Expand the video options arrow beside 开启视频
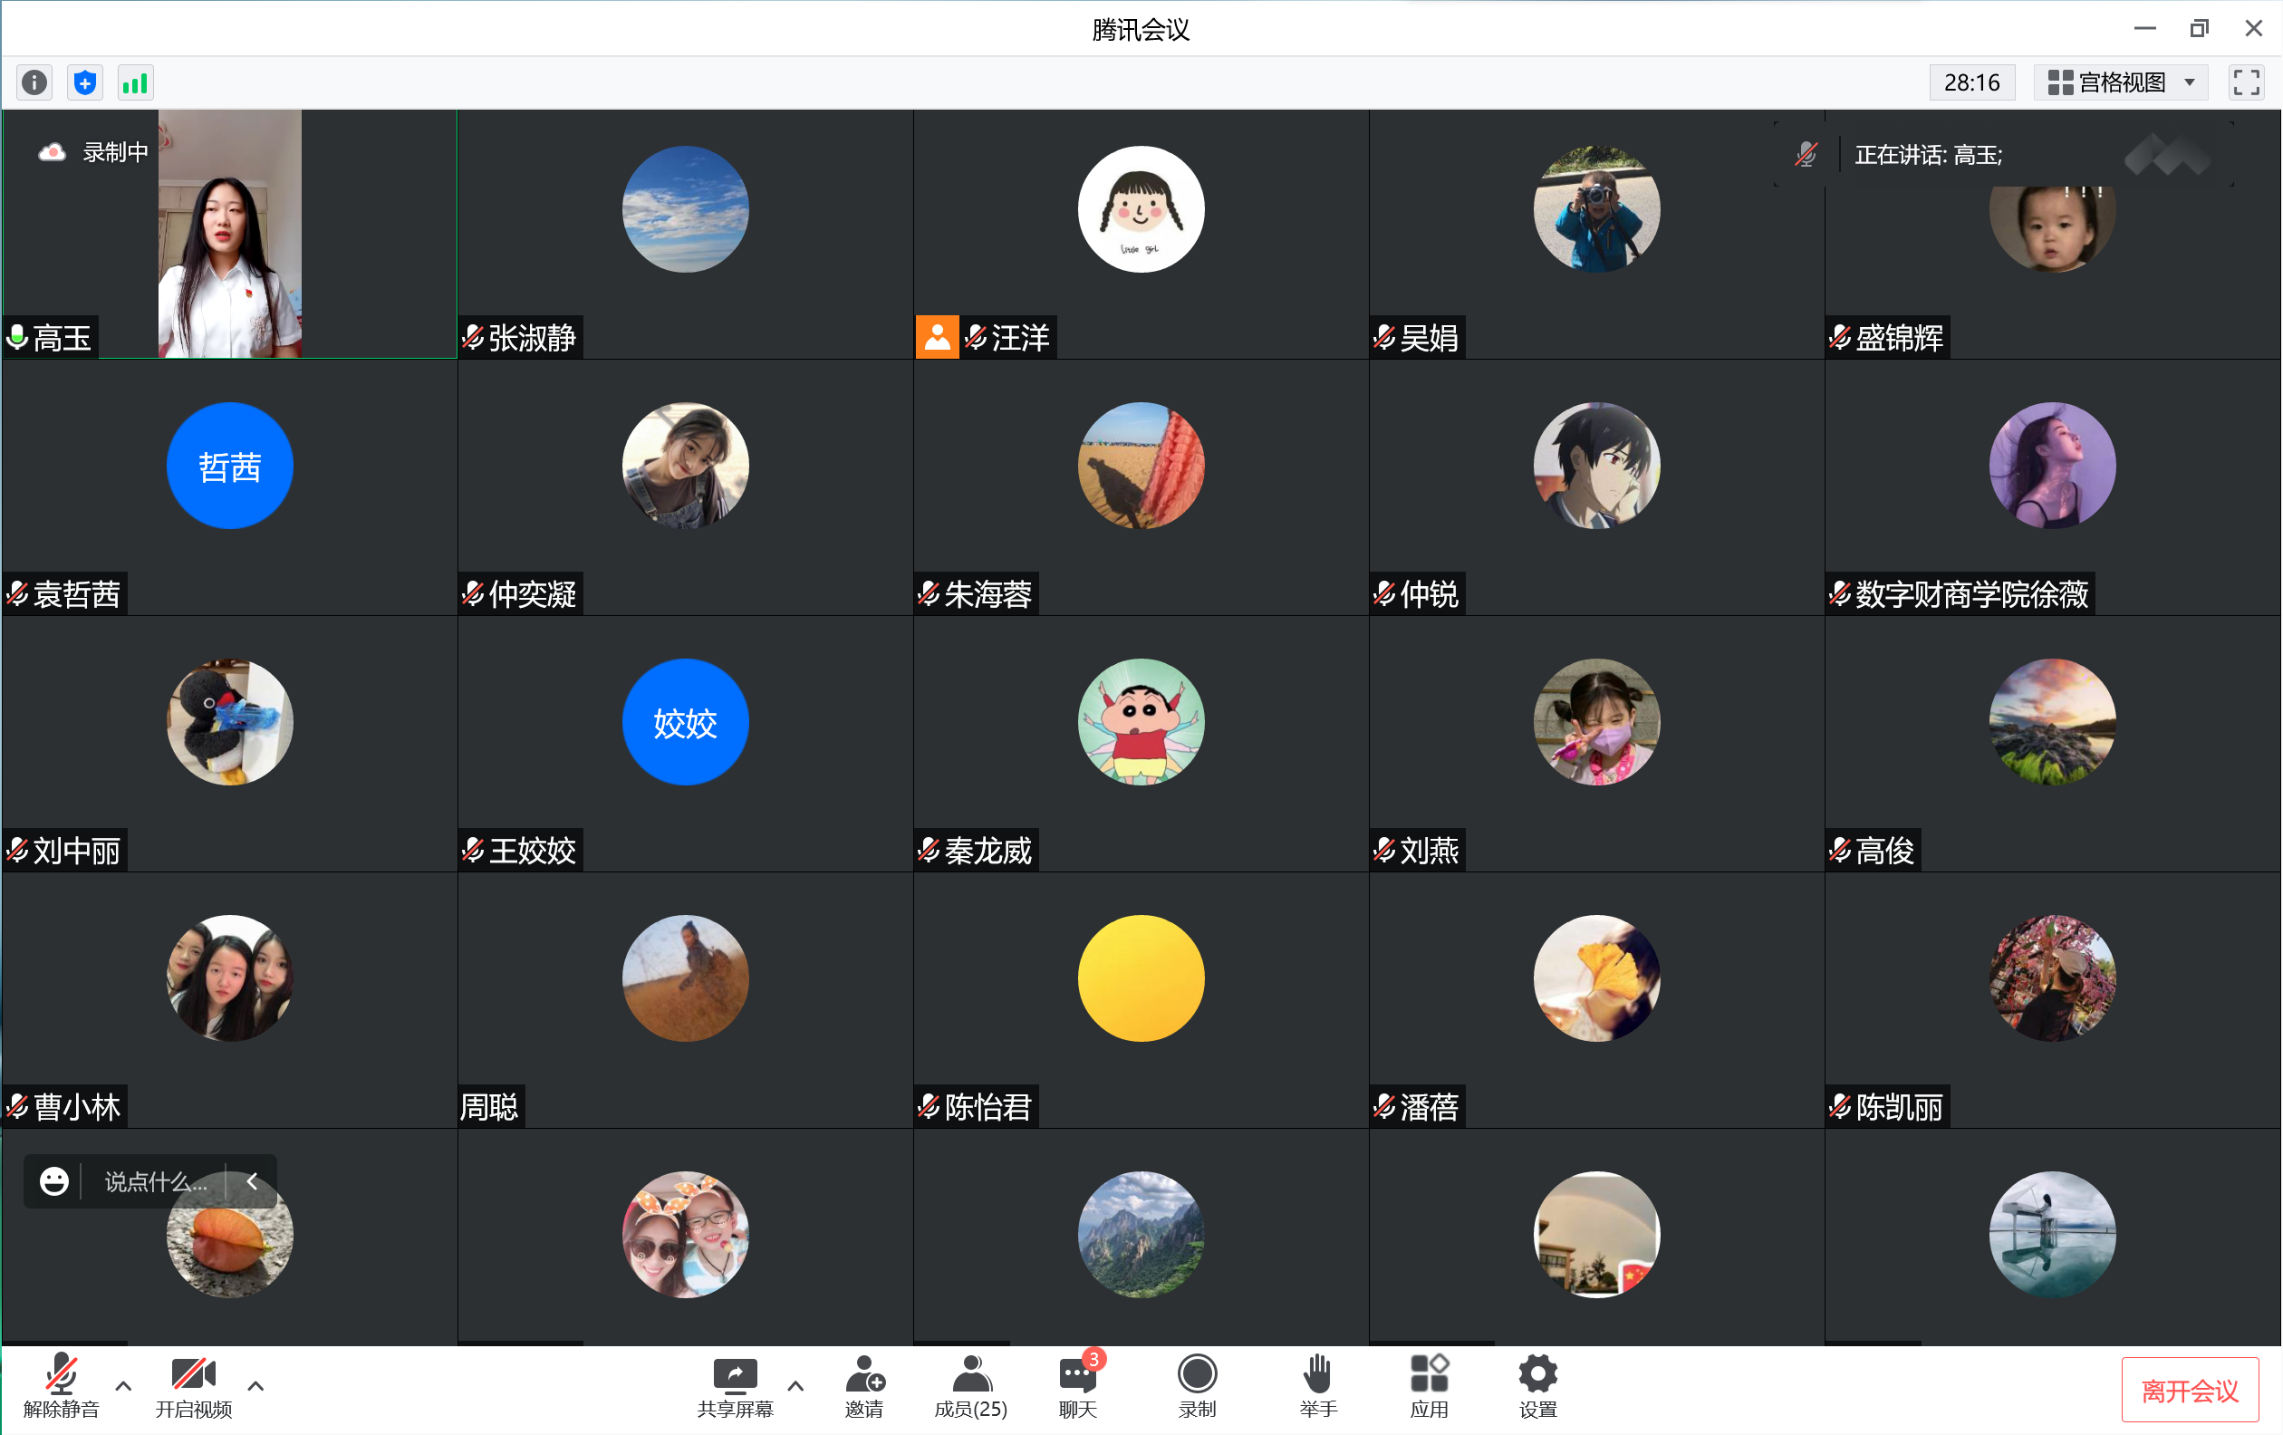This screenshot has width=2283, height=1435. [x=255, y=1386]
